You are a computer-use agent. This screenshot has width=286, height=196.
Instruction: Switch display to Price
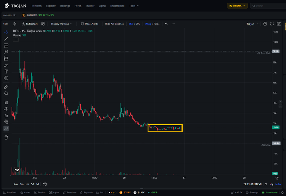pos(156,24)
